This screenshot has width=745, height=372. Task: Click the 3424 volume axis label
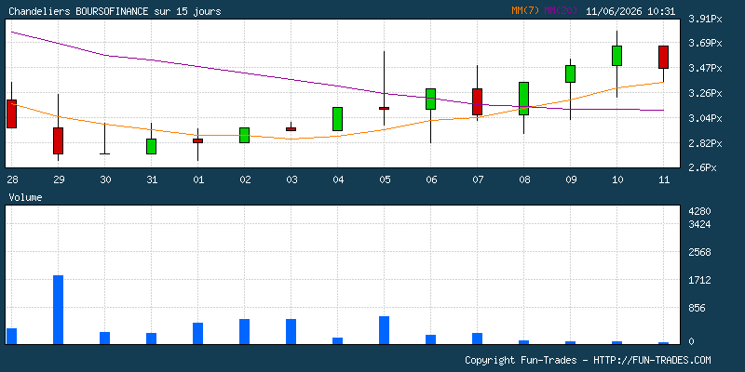[x=700, y=224]
